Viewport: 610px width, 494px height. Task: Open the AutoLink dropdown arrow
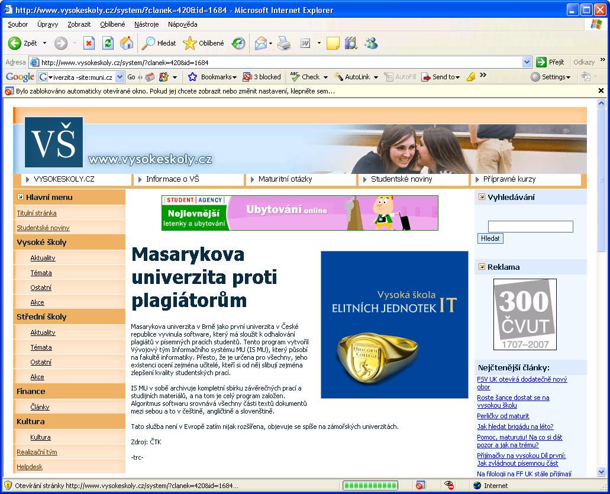pos(376,78)
